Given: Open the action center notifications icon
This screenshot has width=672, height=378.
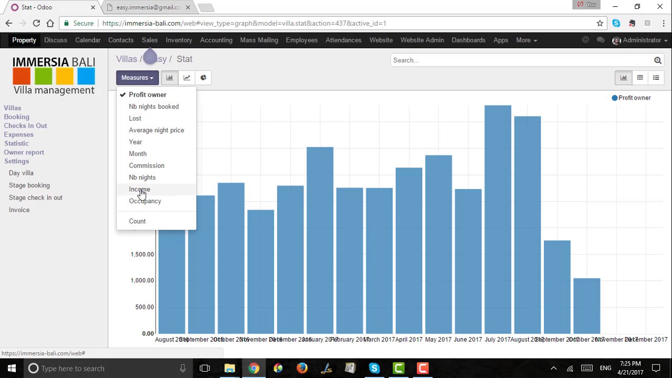Looking at the screenshot, I should (656, 368).
